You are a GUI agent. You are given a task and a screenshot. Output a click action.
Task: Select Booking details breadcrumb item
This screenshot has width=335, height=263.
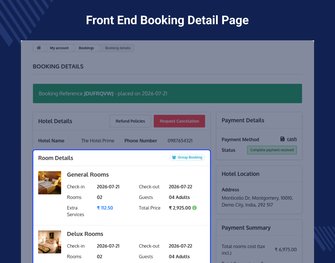pyautogui.click(x=118, y=48)
